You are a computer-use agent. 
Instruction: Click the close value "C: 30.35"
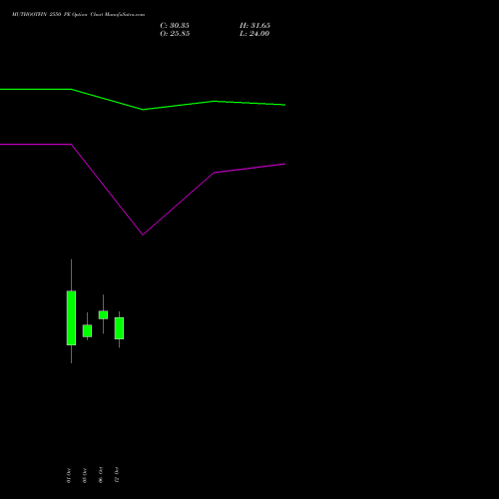tap(175, 26)
